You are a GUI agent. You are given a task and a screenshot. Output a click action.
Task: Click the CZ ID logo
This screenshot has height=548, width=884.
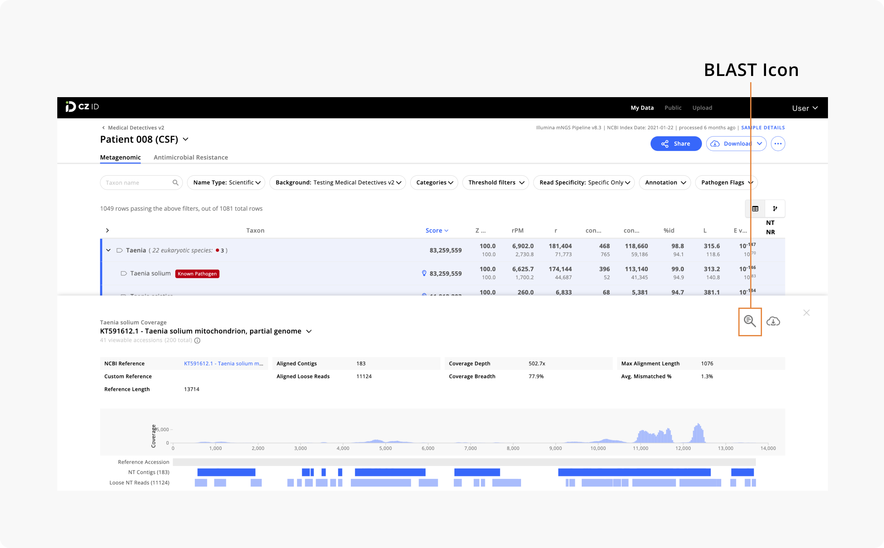(x=82, y=106)
